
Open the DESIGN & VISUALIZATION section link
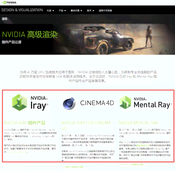[x=22, y=10]
